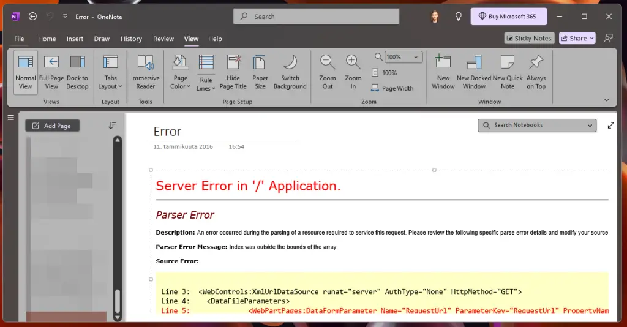Change Paper Size setting

[260, 72]
